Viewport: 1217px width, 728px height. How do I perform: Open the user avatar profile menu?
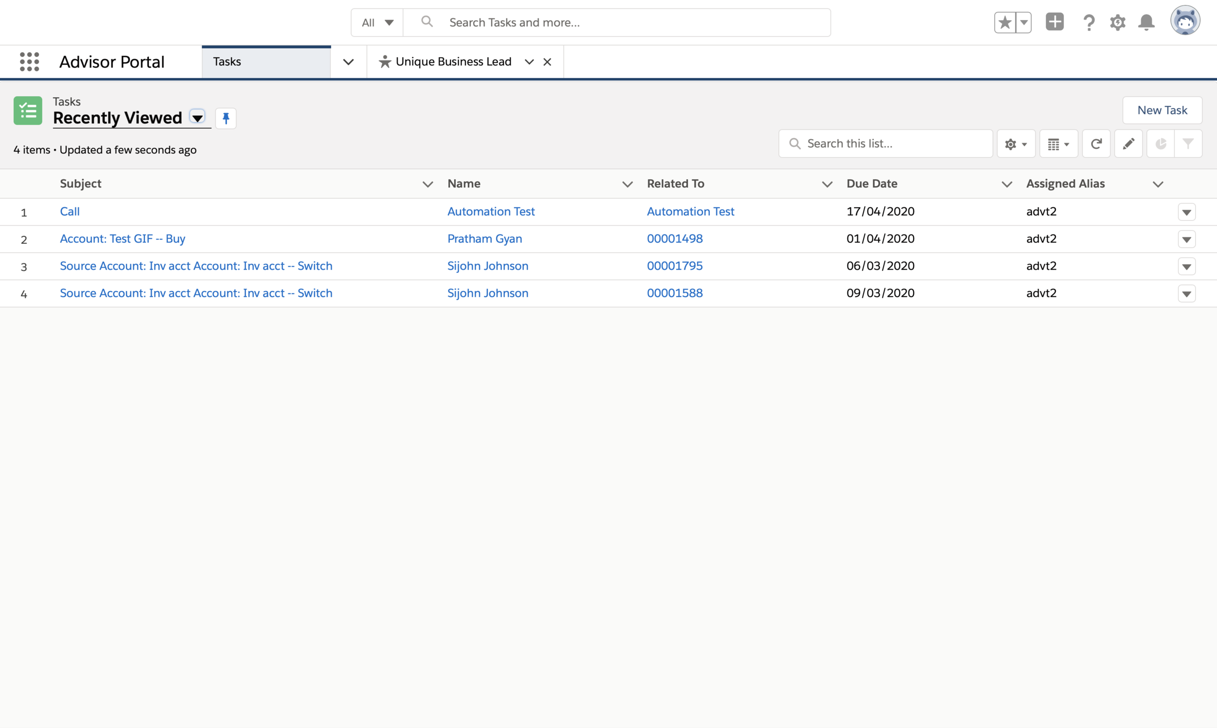tap(1184, 21)
